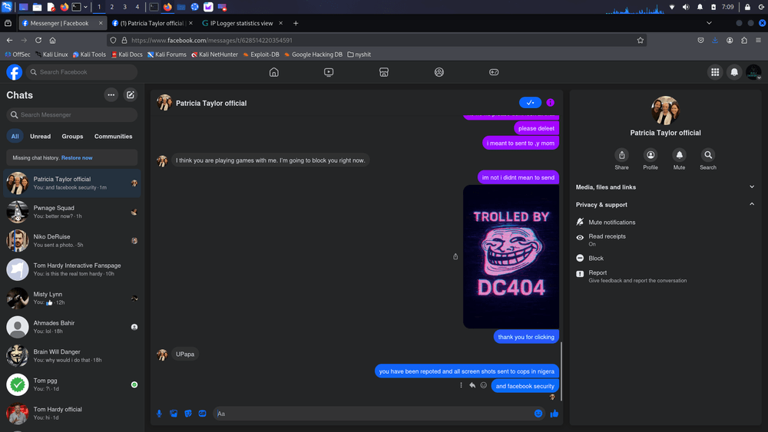Image resolution: width=768 pixels, height=432 pixels.
Task: Send a thumbs-up like
Action: click(x=554, y=414)
